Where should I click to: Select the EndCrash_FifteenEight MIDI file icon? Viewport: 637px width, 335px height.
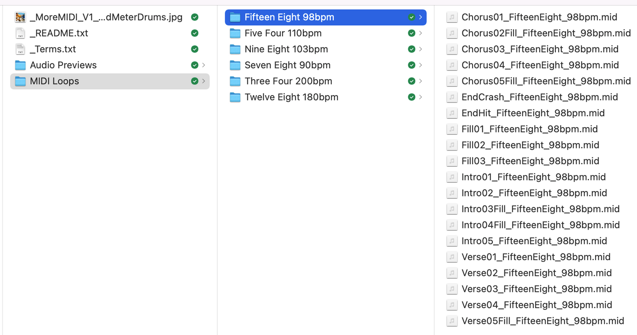tap(451, 97)
